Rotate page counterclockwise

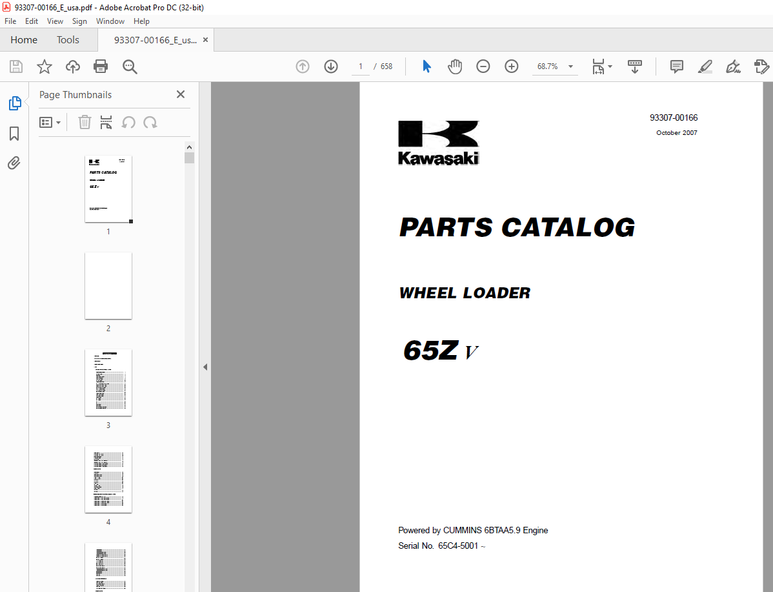coord(128,122)
